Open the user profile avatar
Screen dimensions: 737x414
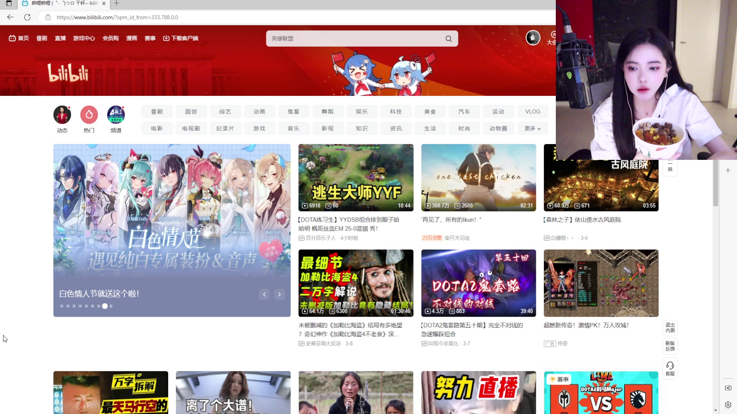tap(533, 38)
